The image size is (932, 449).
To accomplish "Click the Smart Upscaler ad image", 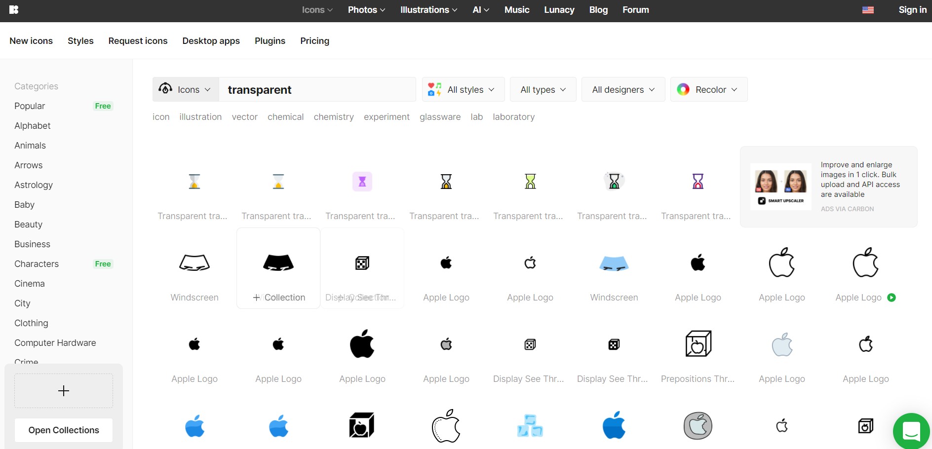I will [781, 187].
